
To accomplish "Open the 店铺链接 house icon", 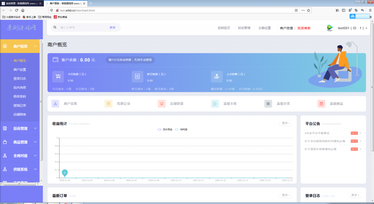I will click(162, 104).
